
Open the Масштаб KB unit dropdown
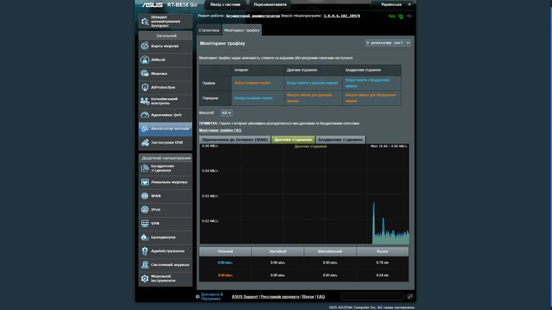(226, 112)
